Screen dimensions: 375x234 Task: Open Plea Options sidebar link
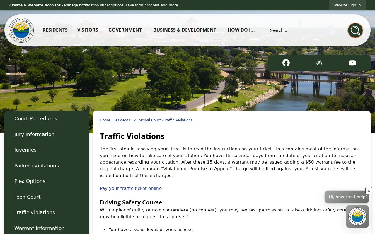(x=47, y=181)
